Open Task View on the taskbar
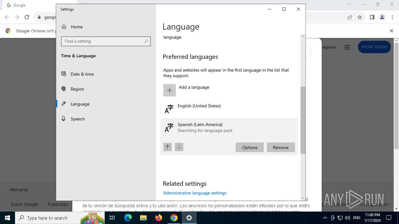399x224 pixels. tap(112, 218)
